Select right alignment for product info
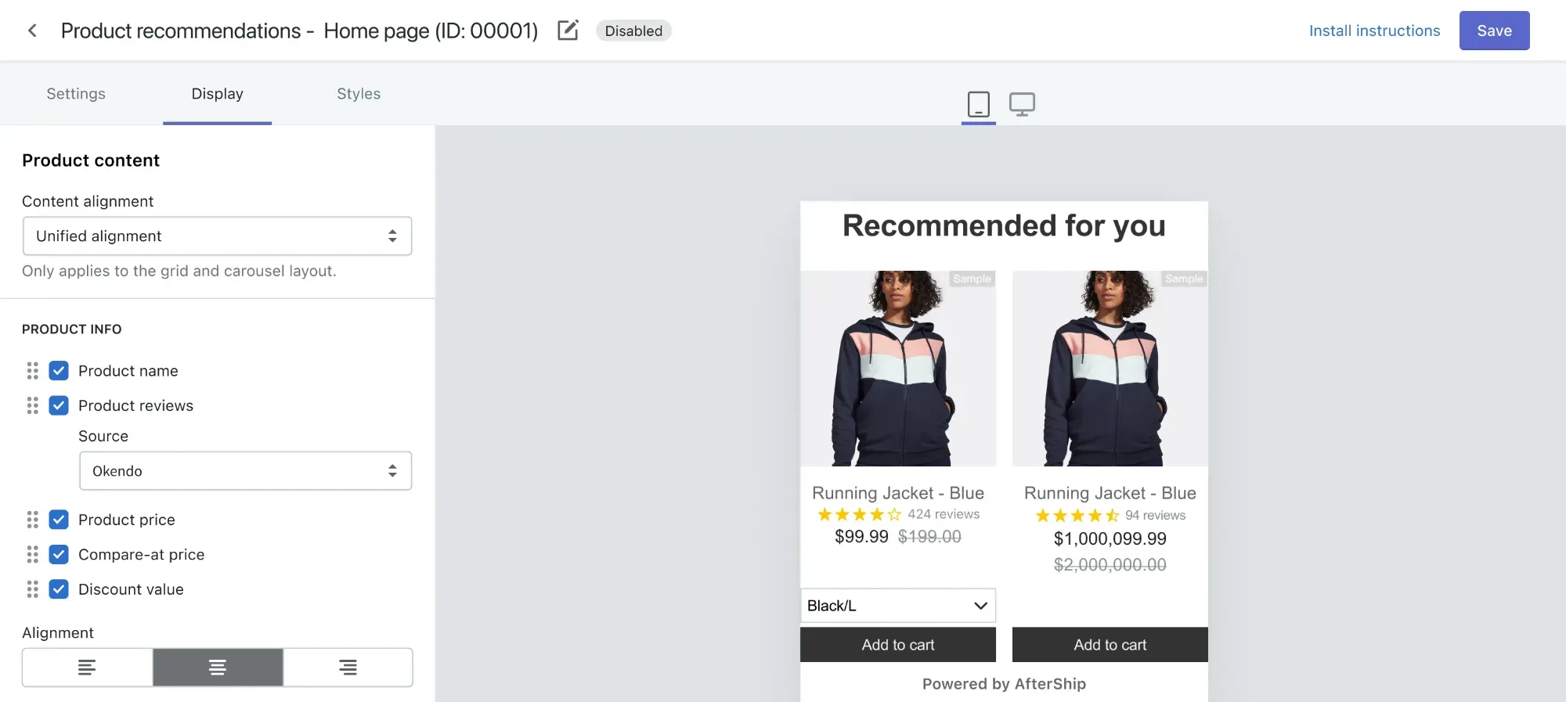1566x702 pixels. point(348,668)
